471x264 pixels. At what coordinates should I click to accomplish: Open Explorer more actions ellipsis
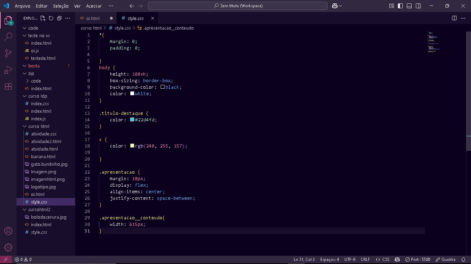tap(68, 18)
